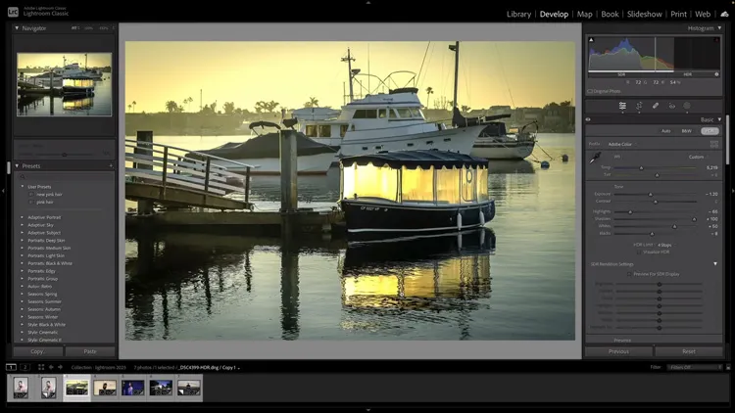Collapse the Presets panel triangle
Image resolution: width=735 pixels, height=413 pixels.
[x=17, y=165]
